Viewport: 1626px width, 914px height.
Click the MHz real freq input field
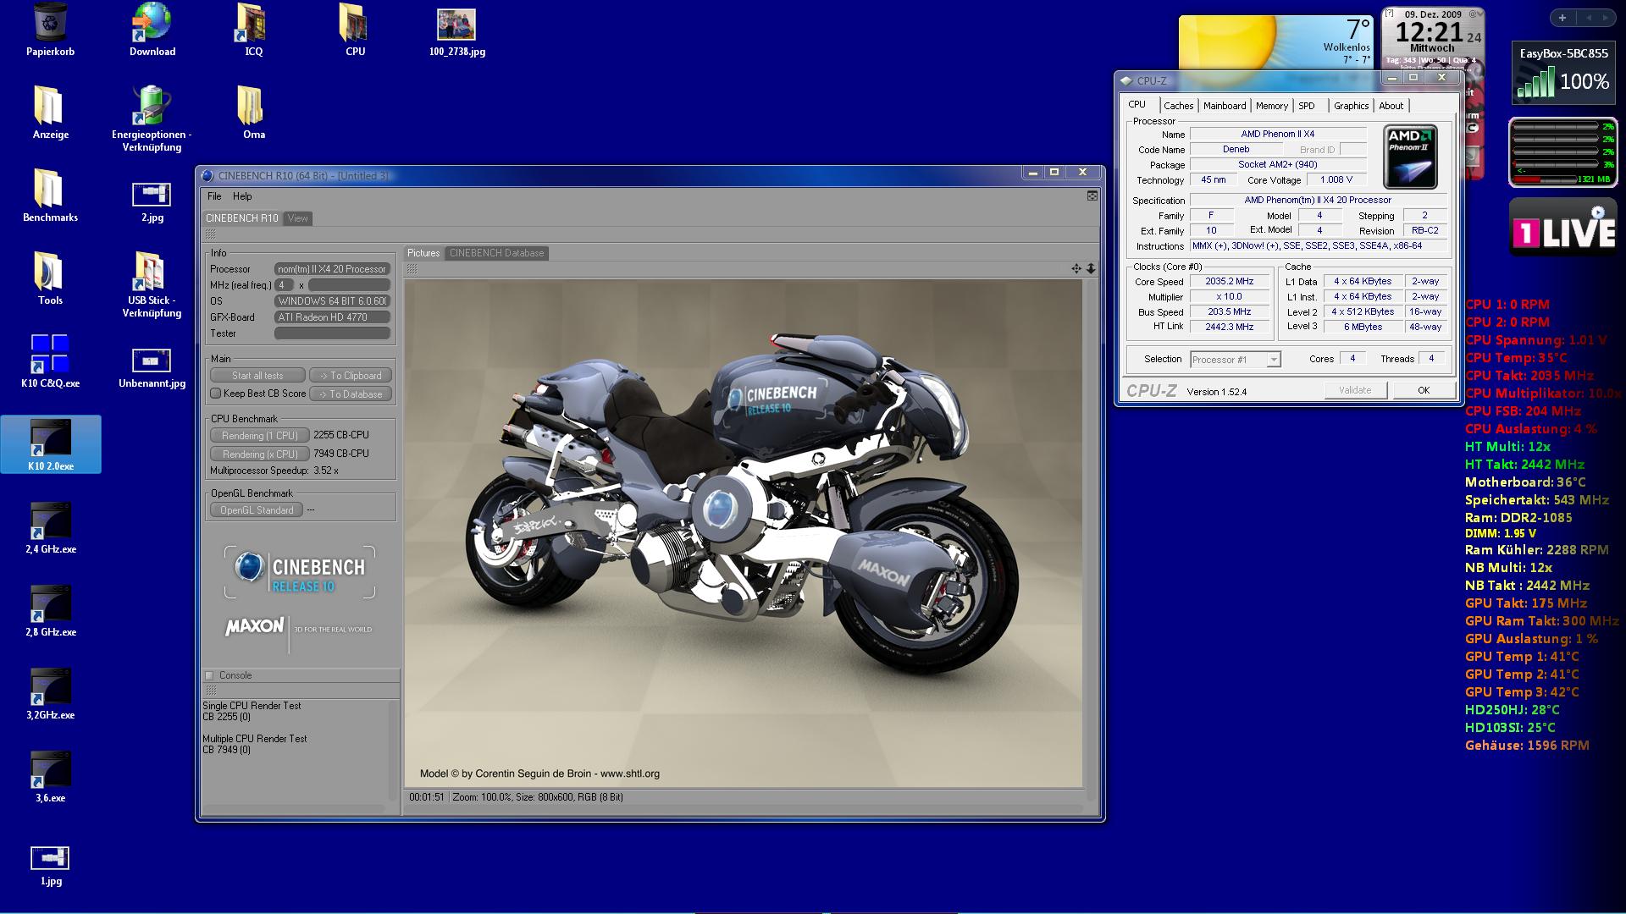click(x=349, y=285)
